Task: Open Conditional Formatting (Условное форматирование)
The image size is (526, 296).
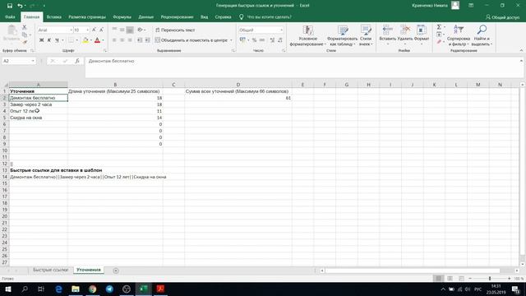Action: pyautogui.click(x=307, y=35)
